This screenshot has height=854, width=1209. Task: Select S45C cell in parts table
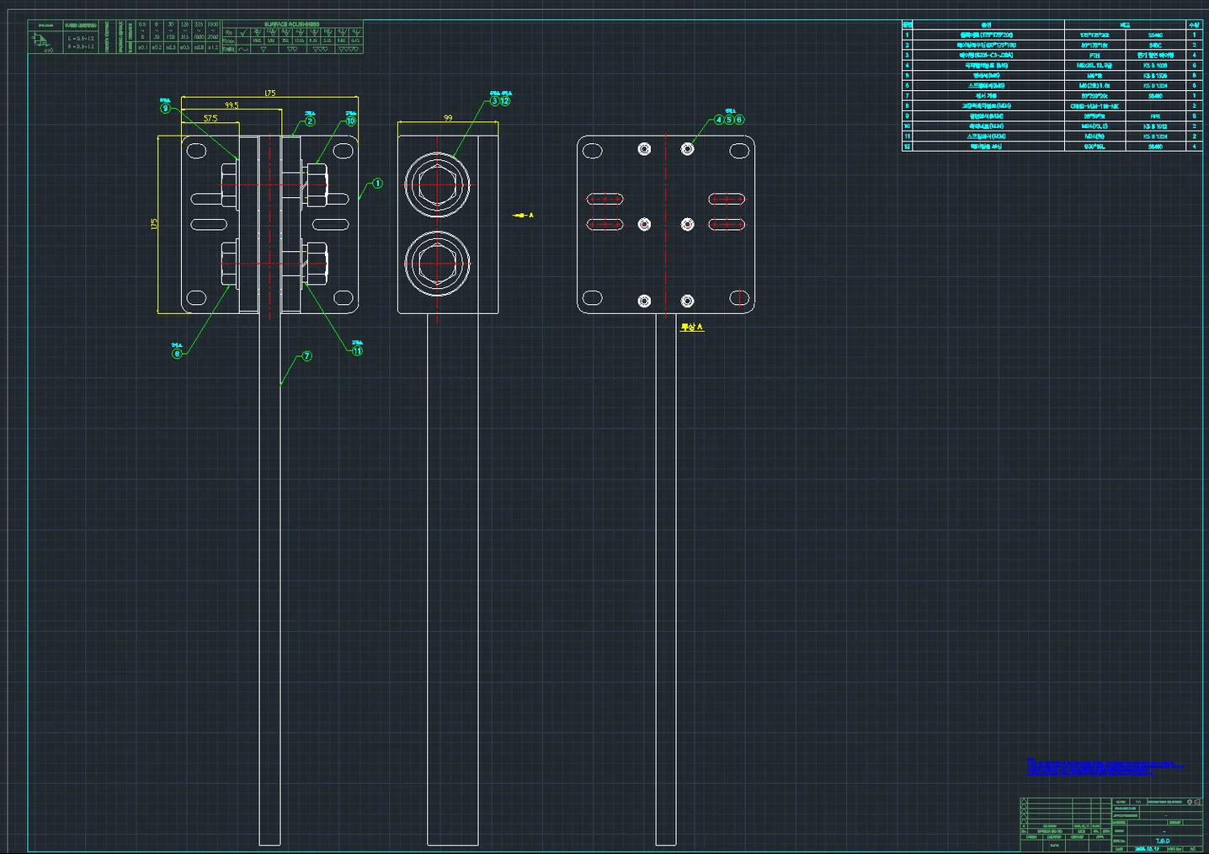[1155, 45]
